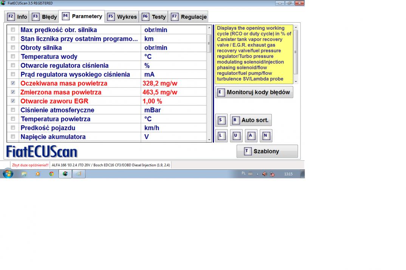
Task: Open Windows Explorer from taskbar
Action: pos(24,174)
